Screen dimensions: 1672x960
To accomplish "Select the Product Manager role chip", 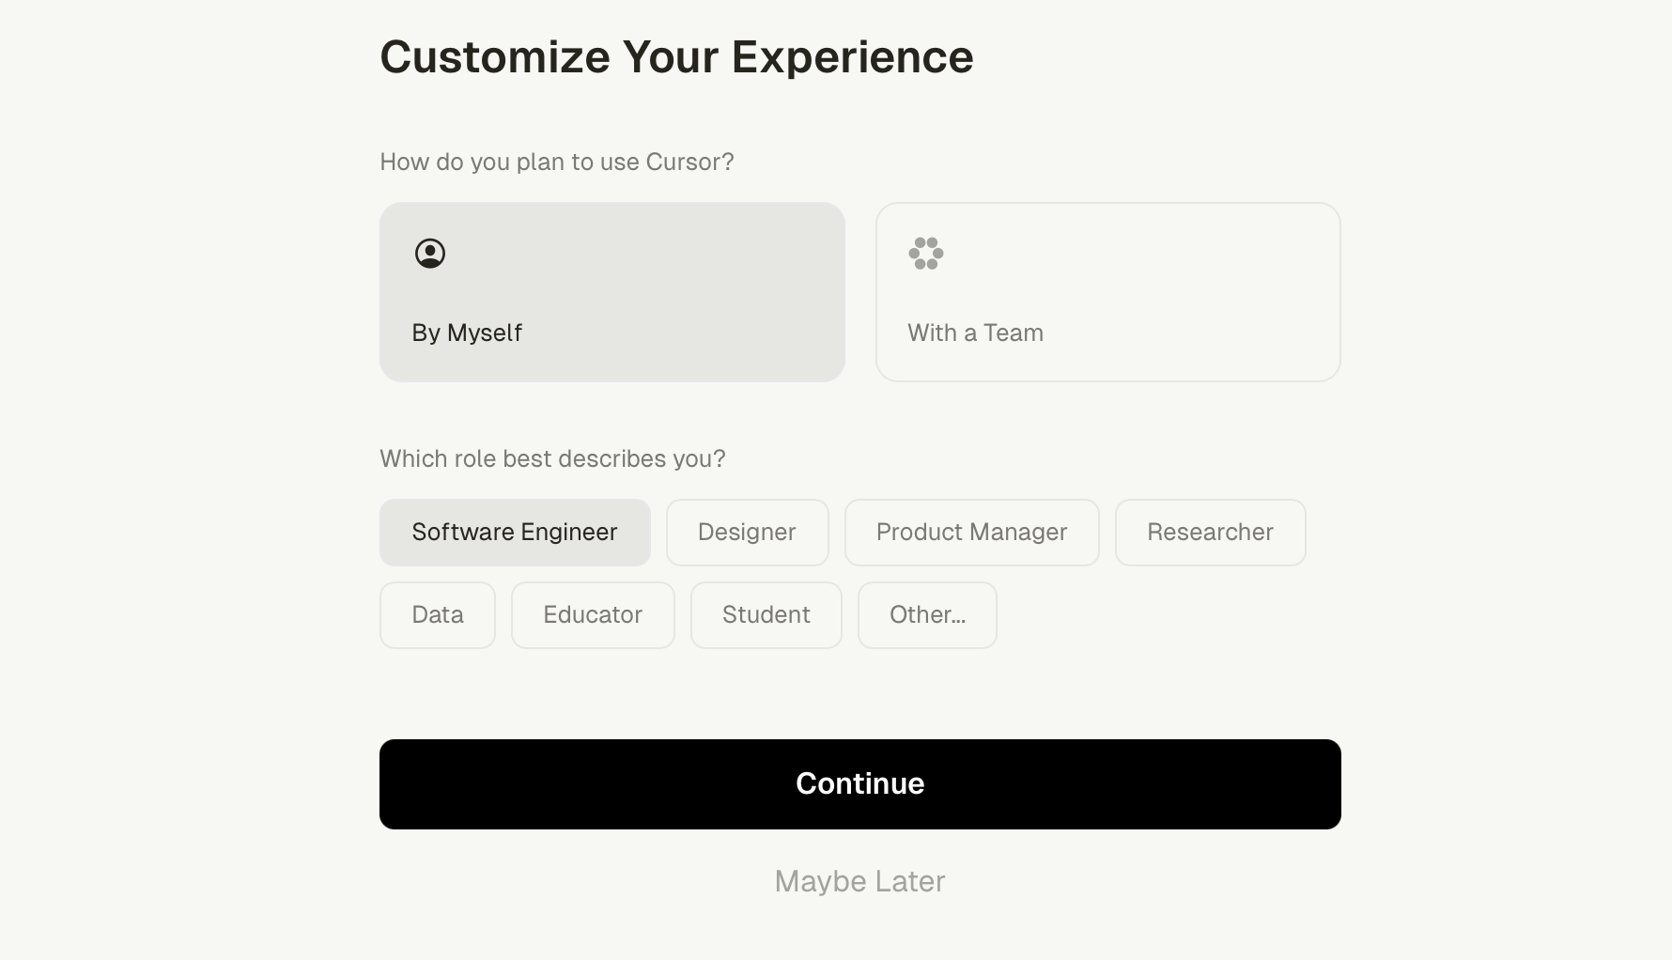I will (971, 533).
